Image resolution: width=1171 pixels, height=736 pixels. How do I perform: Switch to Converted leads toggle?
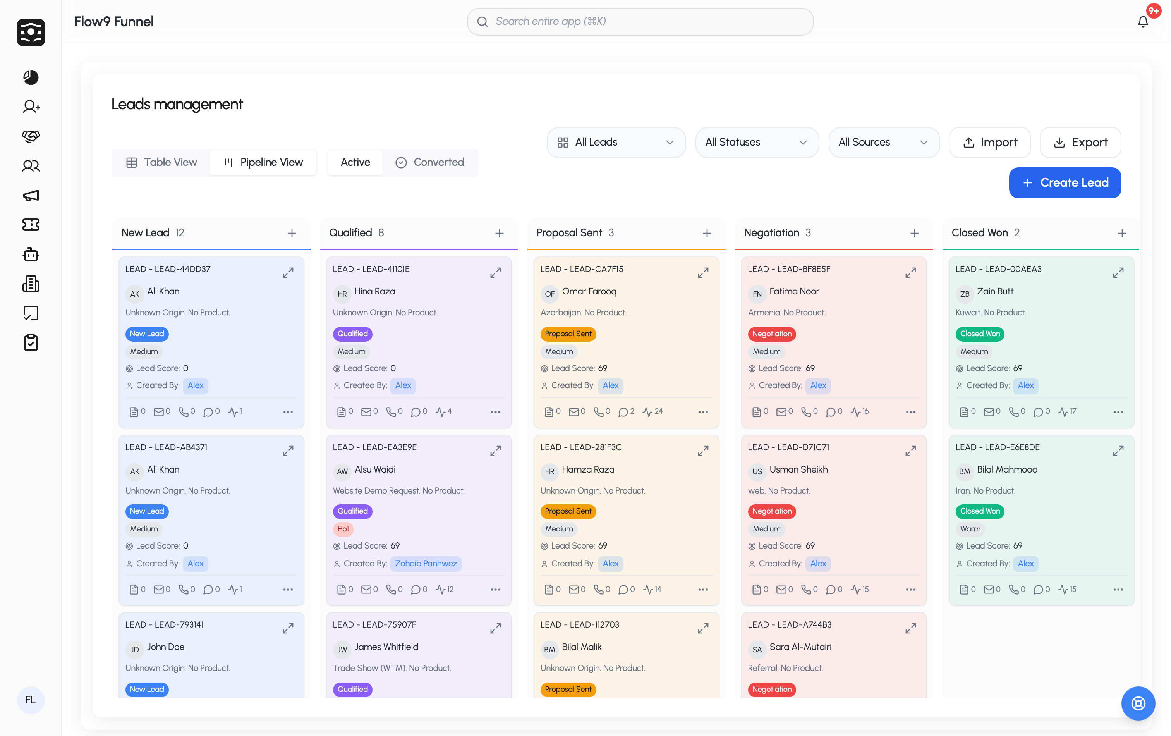pos(430,162)
